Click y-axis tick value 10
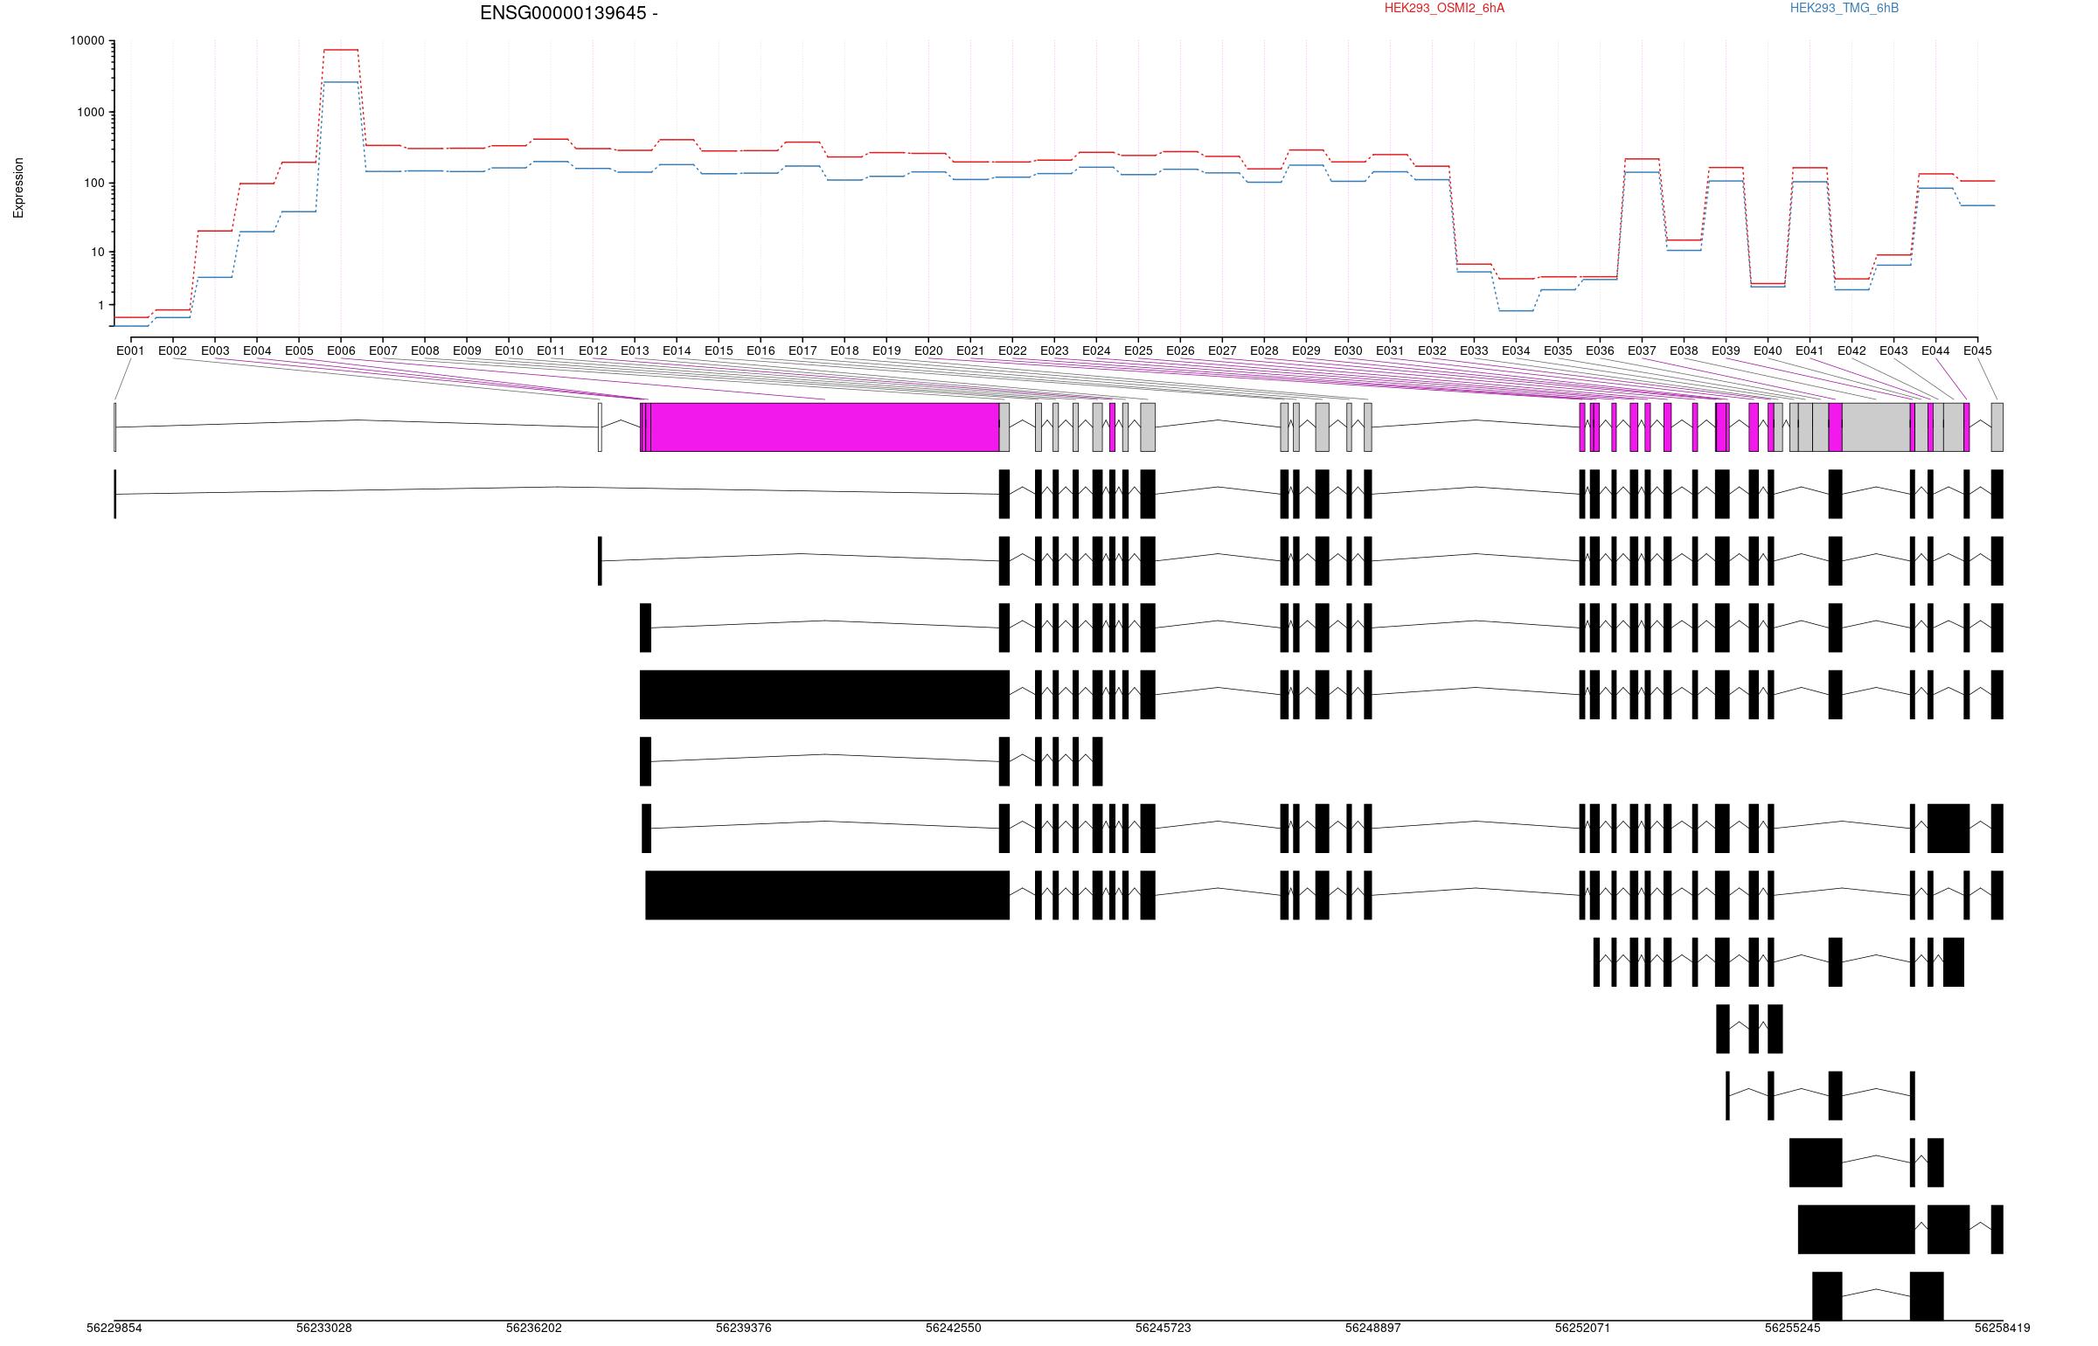2098x1346 pixels. 98,253
